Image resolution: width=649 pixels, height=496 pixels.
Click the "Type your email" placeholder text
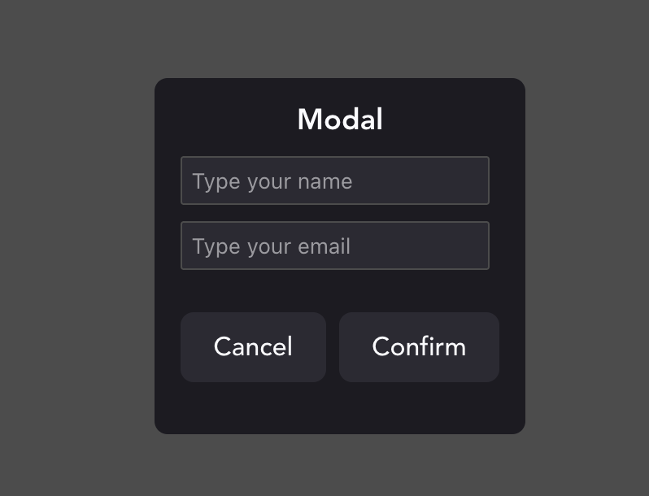pyautogui.click(x=272, y=246)
